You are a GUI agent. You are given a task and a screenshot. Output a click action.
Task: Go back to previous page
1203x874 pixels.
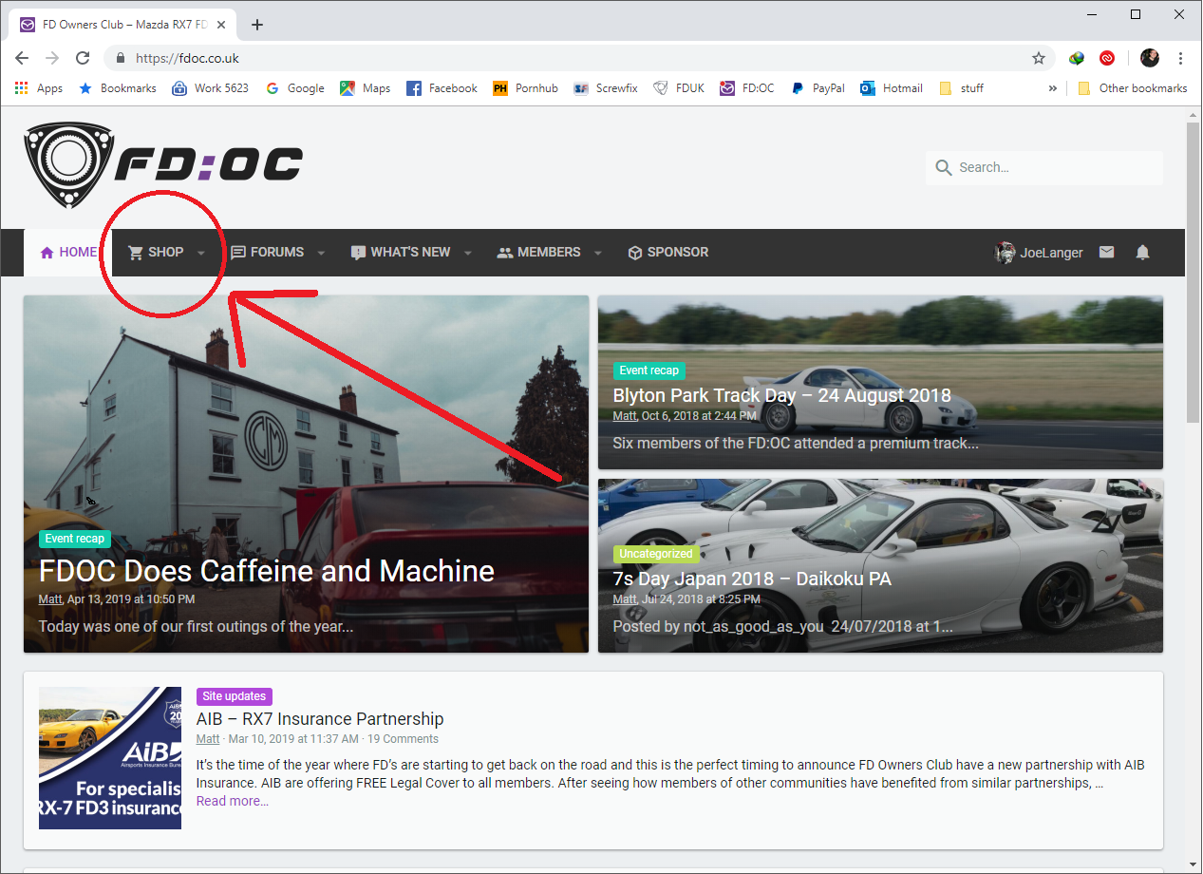coord(22,58)
